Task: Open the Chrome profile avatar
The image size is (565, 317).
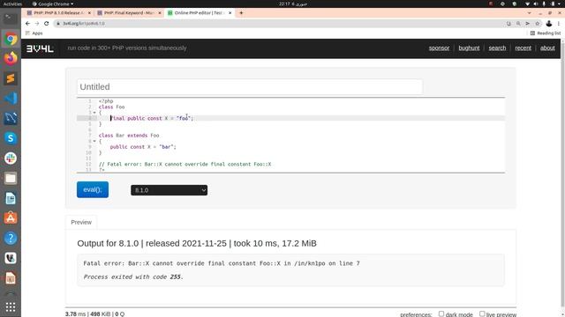Action: point(549,24)
